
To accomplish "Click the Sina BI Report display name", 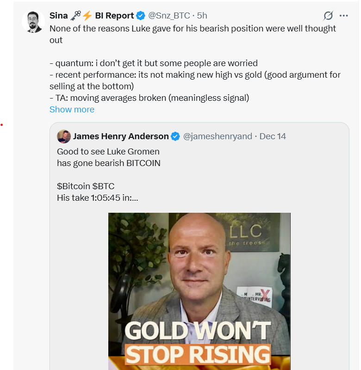I will click(x=92, y=16).
